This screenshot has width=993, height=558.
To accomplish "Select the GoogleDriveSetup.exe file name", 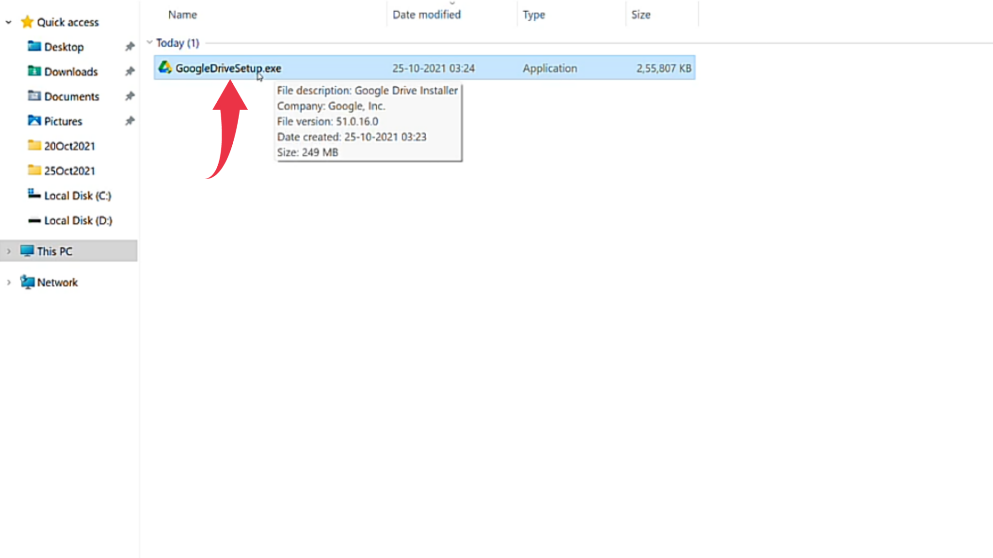I will click(x=228, y=68).
